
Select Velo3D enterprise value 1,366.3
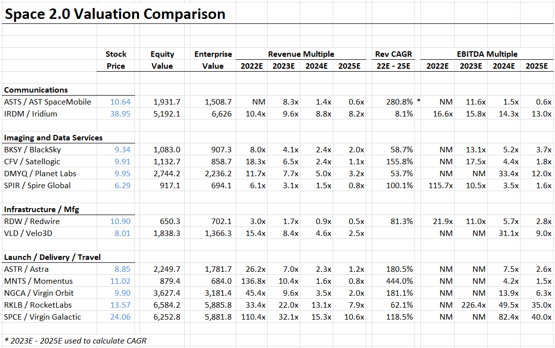point(218,233)
